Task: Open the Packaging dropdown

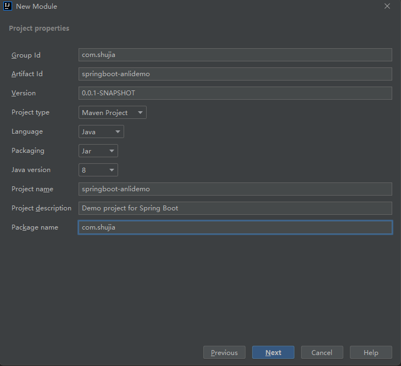Action: (98, 151)
